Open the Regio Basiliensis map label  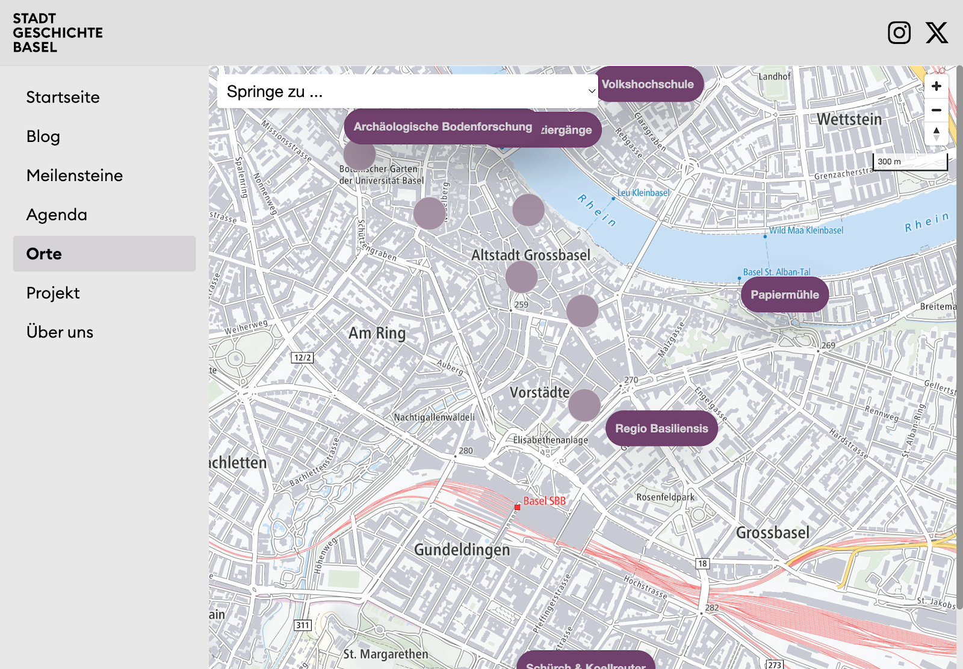[x=661, y=428]
